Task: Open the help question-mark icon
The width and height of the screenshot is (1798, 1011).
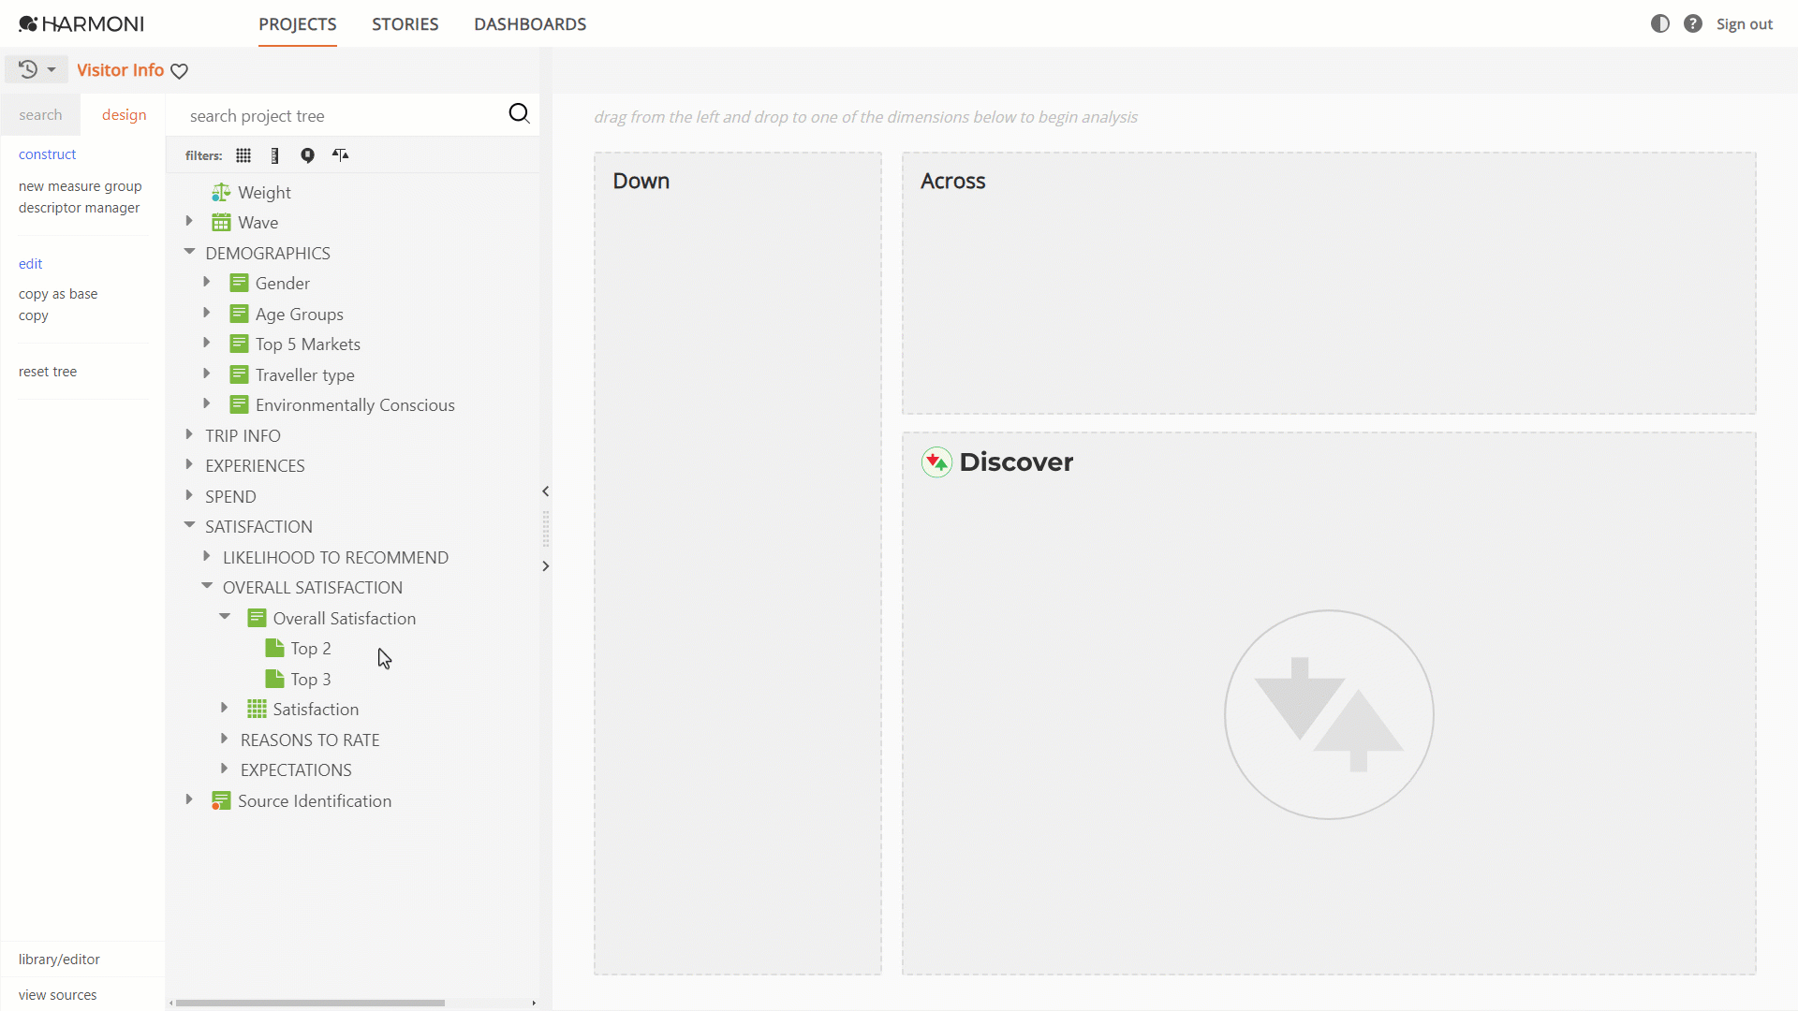Action: point(1692,24)
